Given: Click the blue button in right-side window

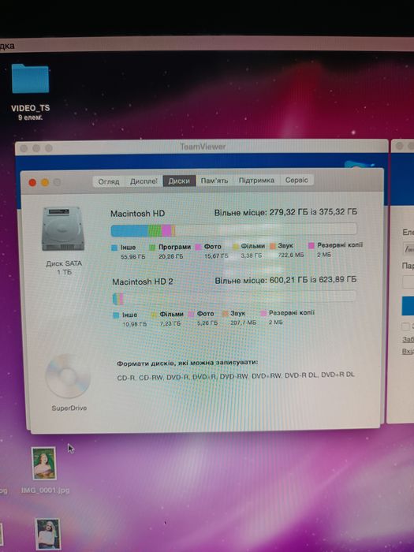Looking at the screenshot, I should [408, 306].
